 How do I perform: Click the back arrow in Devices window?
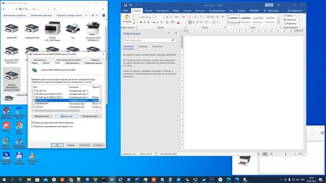[4, 9]
